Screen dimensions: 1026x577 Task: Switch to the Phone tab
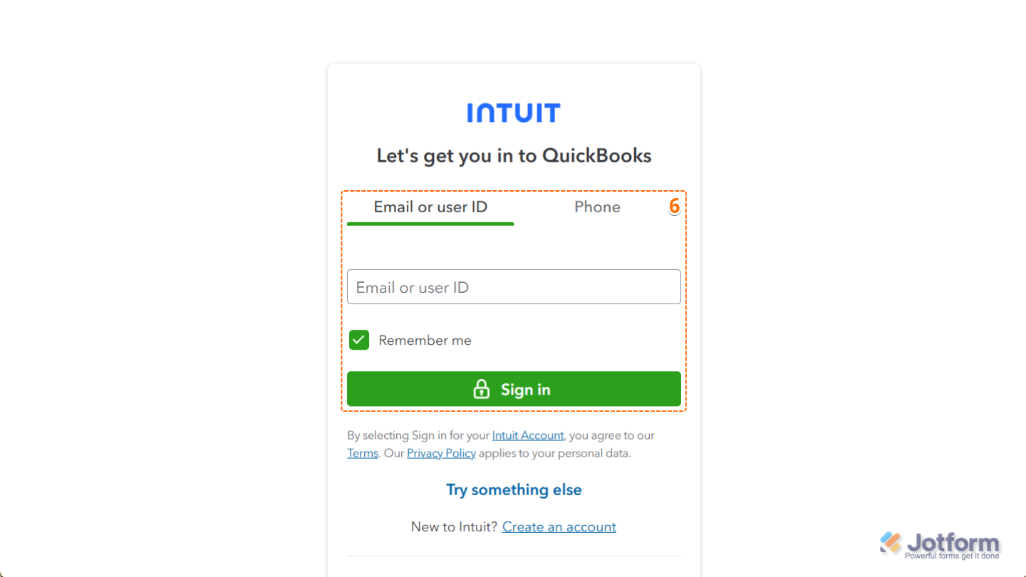click(x=597, y=207)
